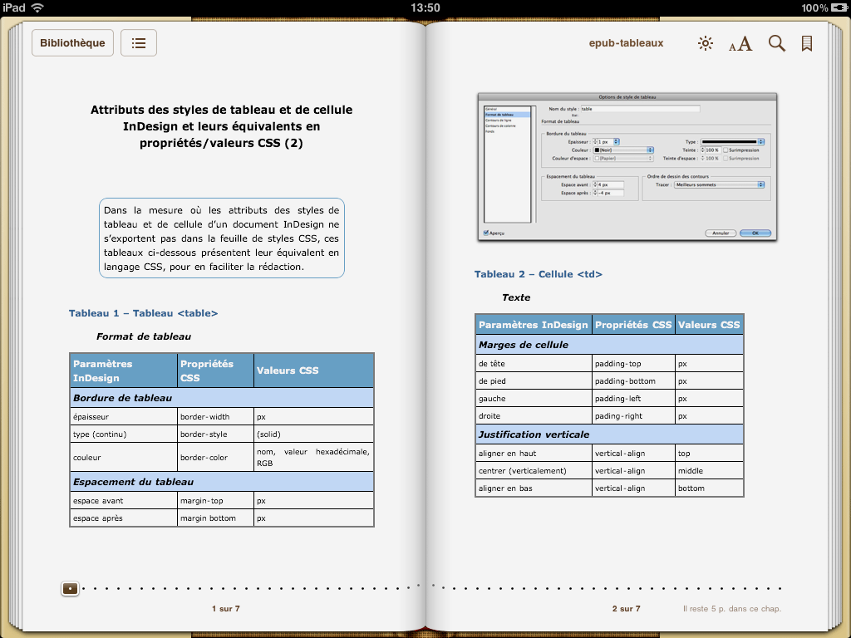Viewport: 851px width, 638px height.
Task: Tap the page scrubber handle
Action: pyautogui.click(x=70, y=589)
